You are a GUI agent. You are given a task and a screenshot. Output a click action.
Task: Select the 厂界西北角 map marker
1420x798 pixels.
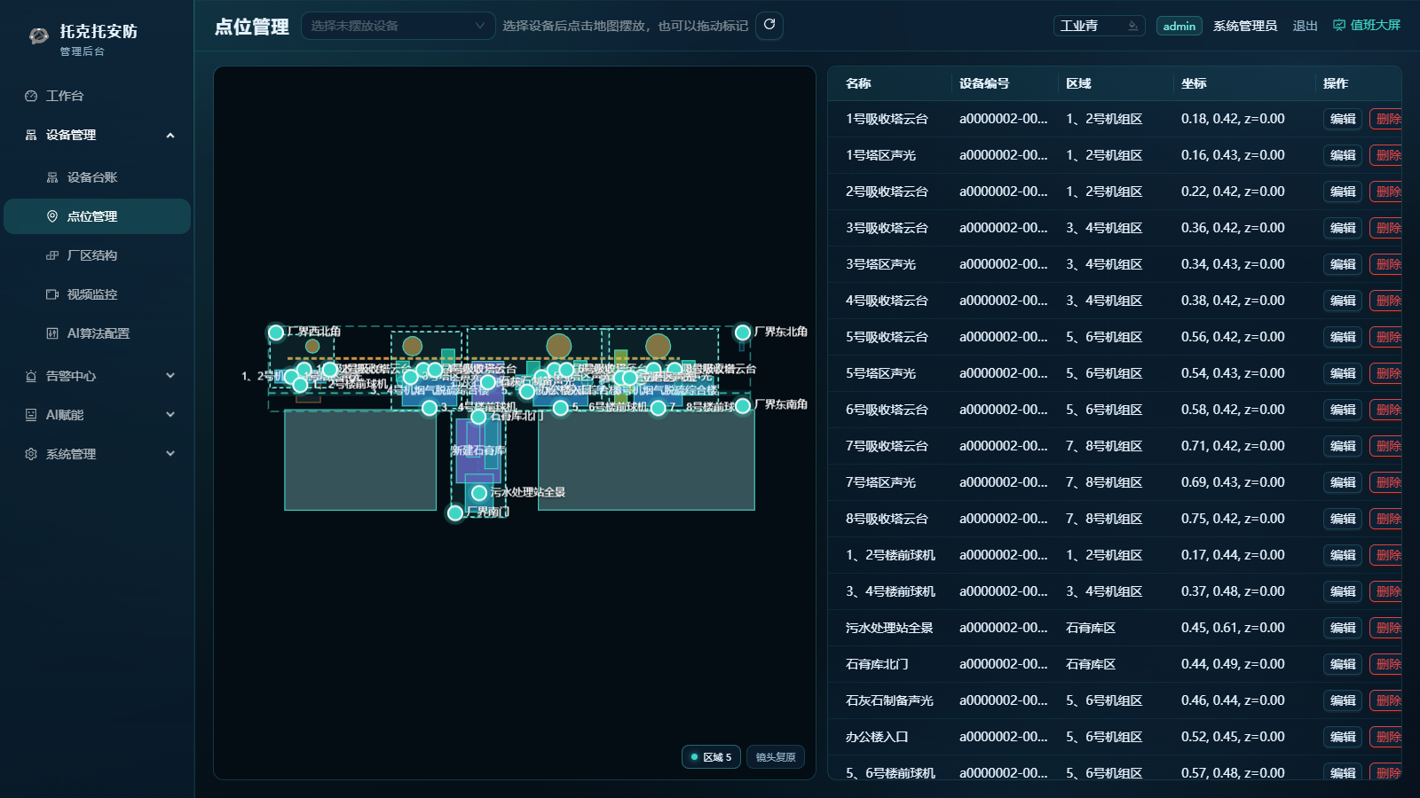(276, 332)
